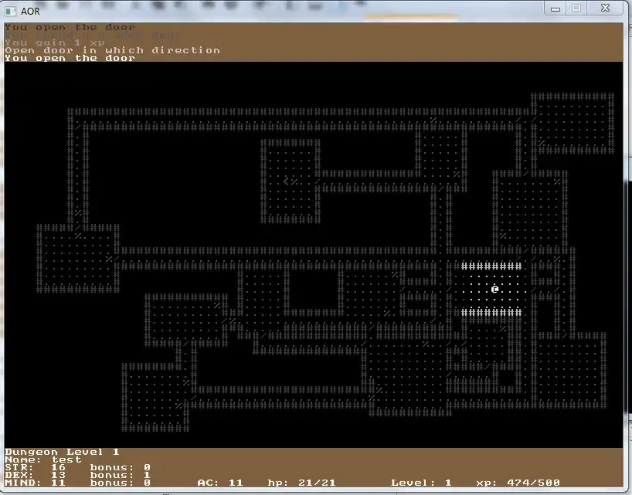Click the 'AC: 11' value
The height and width of the screenshot is (495, 632).
220,483
